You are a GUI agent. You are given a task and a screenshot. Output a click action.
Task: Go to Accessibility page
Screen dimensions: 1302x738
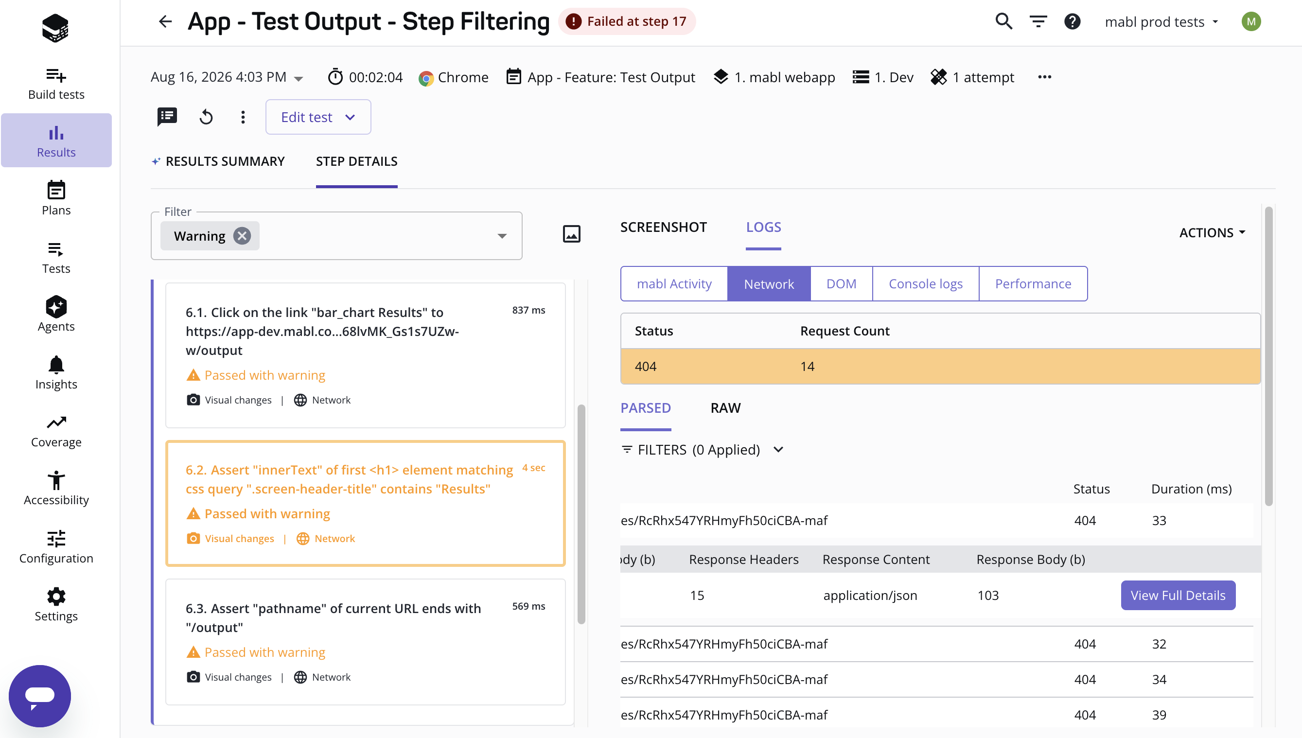pyautogui.click(x=56, y=489)
